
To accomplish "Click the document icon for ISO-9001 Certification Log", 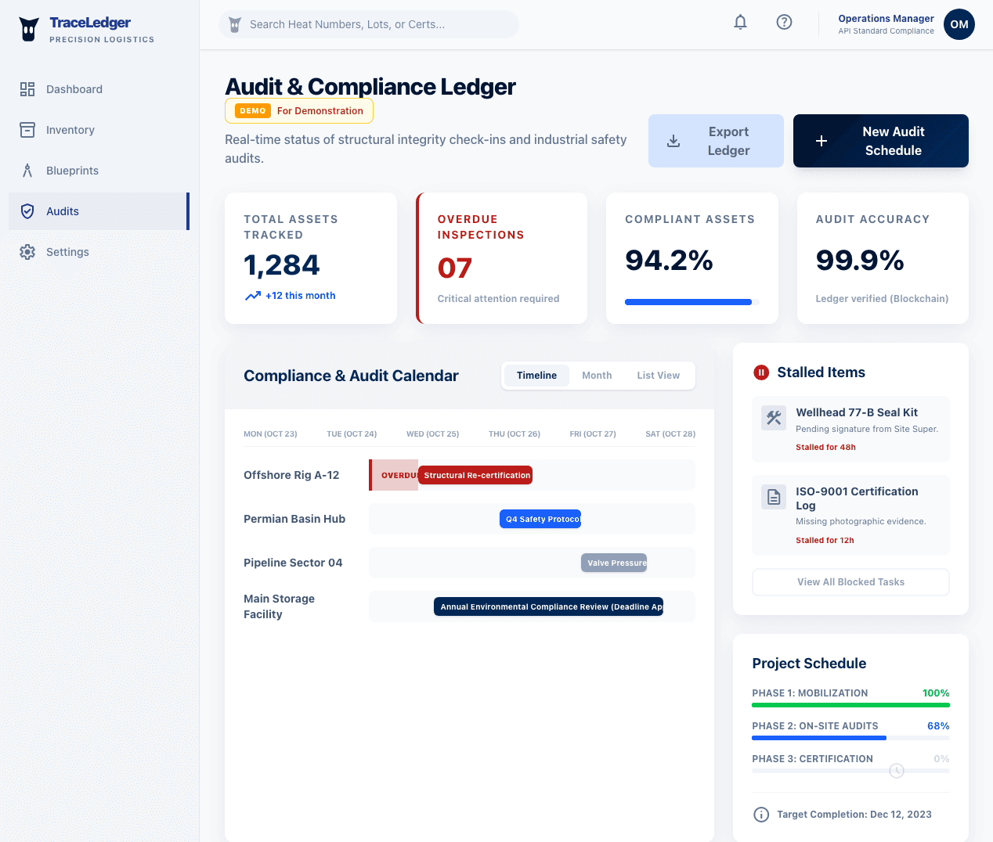I will (x=774, y=497).
